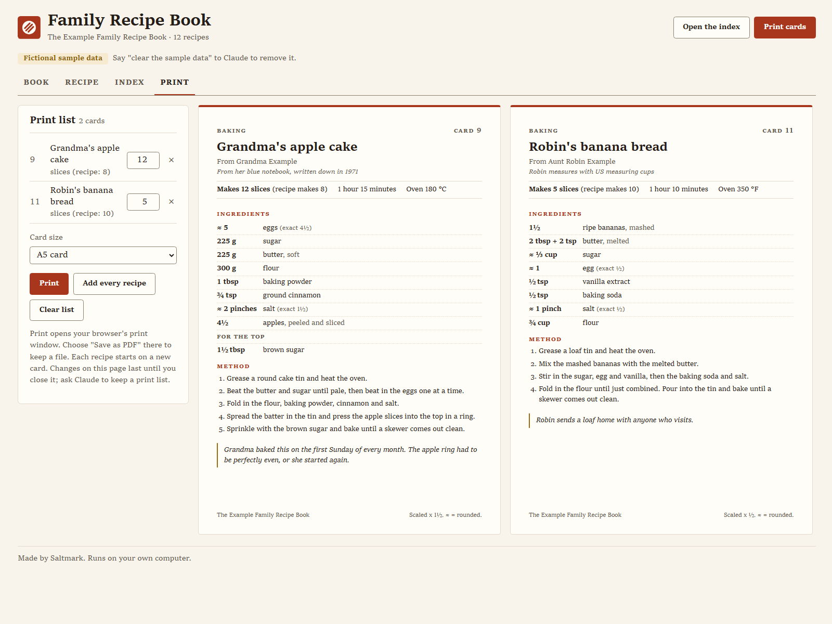Open the Index tab

click(x=129, y=82)
